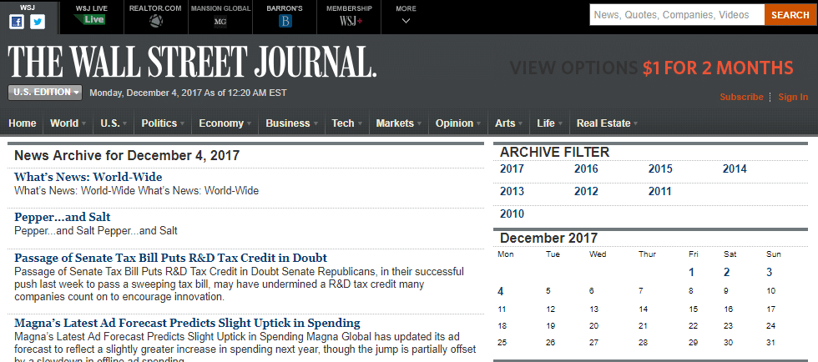Select 2016 in the Archive Filter
The width and height of the screenshot is (818, 362).
pos(586,169)
